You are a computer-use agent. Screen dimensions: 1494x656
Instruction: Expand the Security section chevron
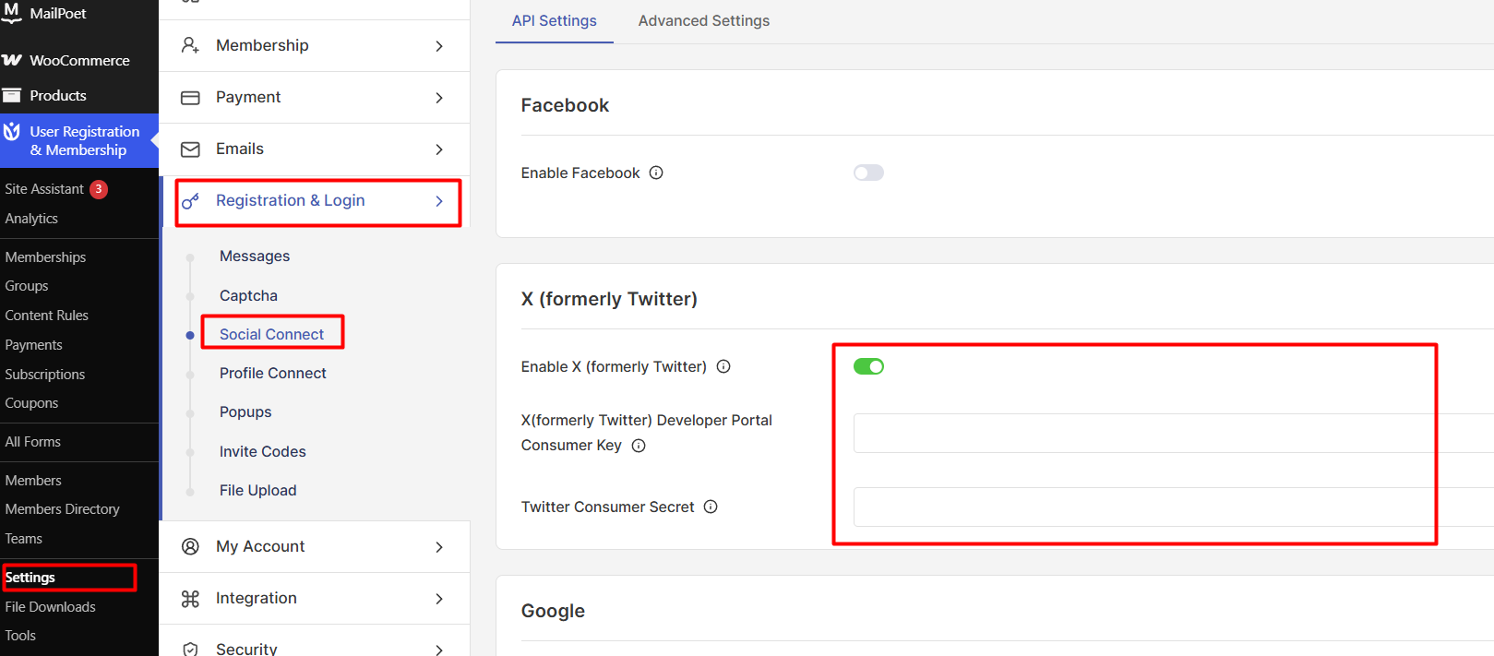(x=439, y=650)
